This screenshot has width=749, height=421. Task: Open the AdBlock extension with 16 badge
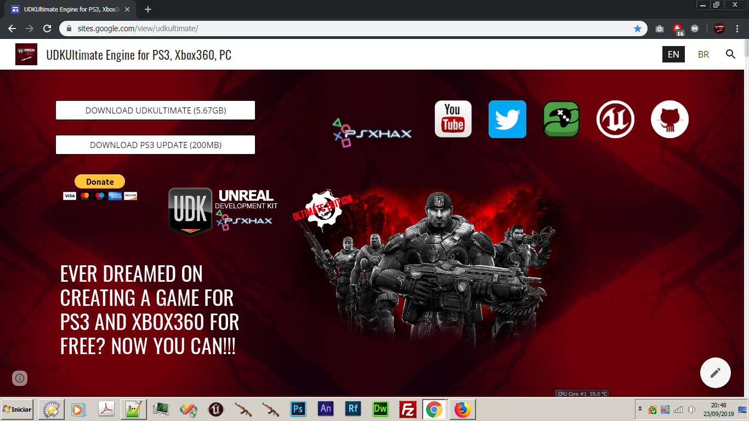678,29
